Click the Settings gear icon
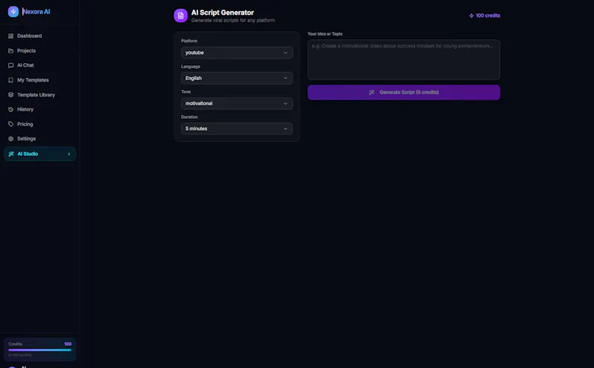 [x=10, y=139]
